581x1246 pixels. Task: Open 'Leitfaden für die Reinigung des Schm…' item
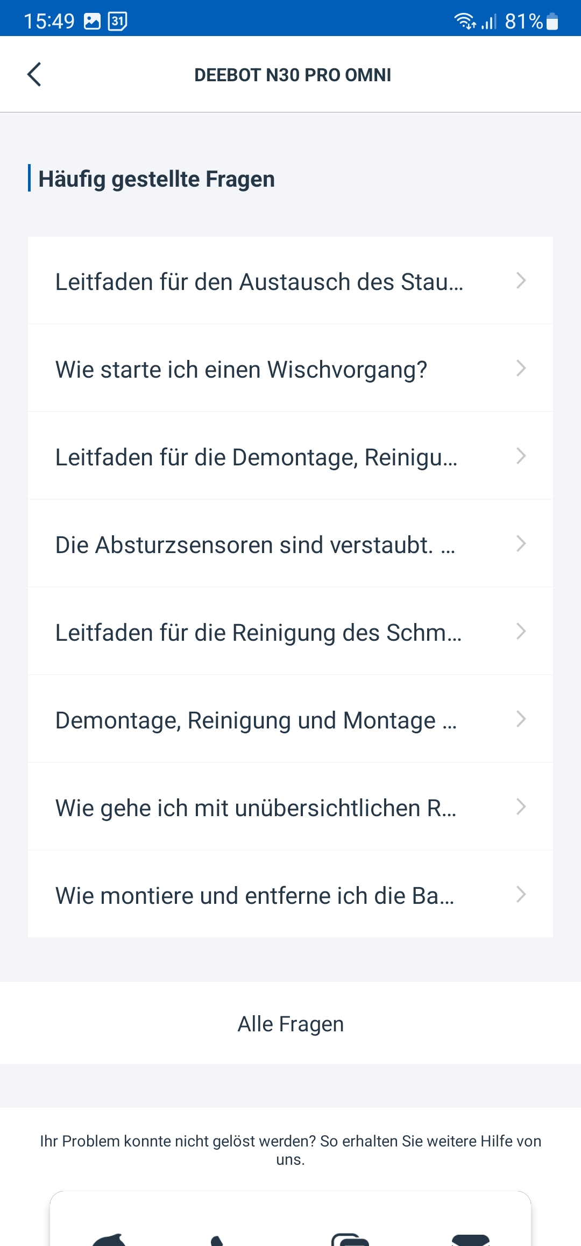258,632
